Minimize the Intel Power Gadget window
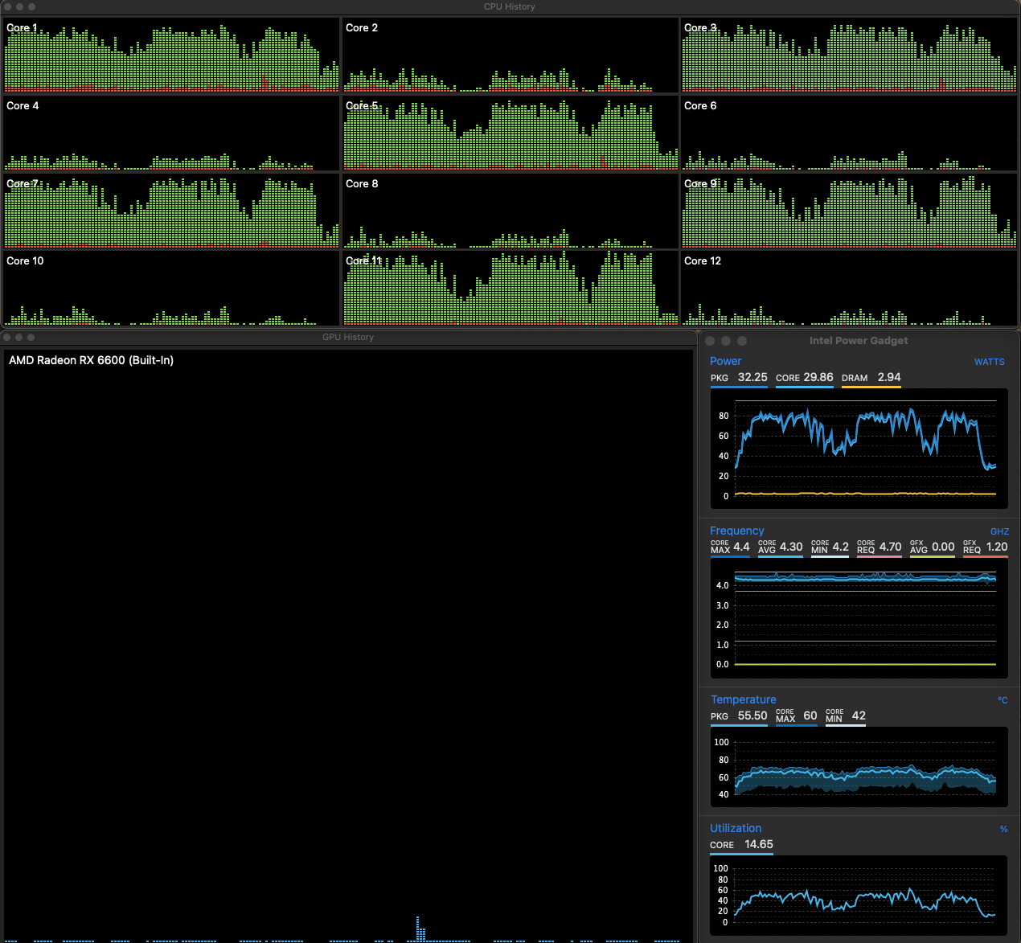Viewport: 1021px width, 943px height. pyautogui.click(x=726, y=341)
